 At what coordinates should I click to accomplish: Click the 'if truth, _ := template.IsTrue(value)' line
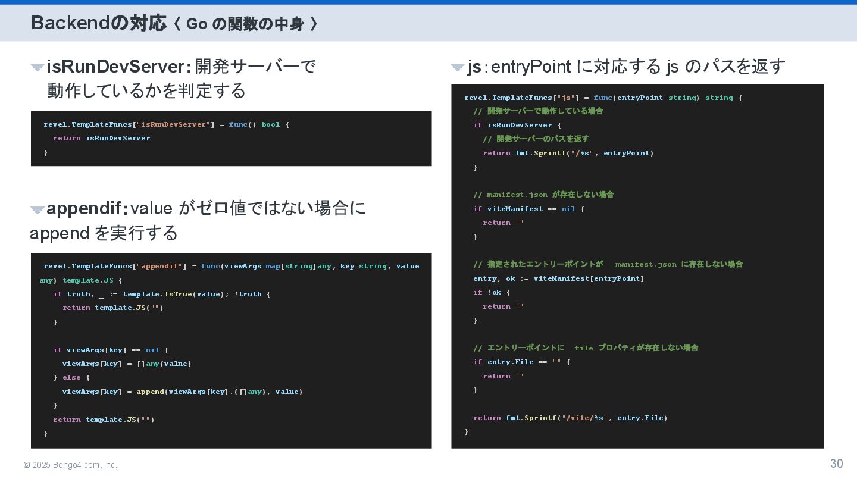161,294
